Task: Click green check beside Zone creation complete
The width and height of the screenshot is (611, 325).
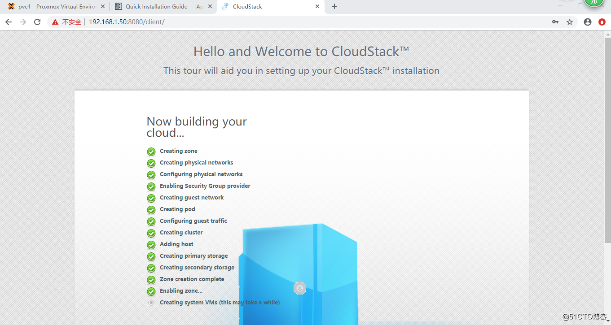Action: tap(151, 280)
